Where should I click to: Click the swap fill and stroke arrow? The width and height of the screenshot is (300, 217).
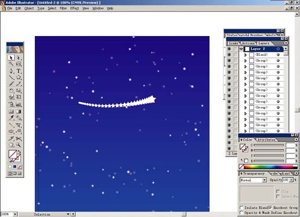click(19, 152)
